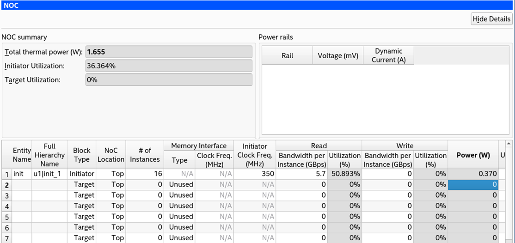The height and width of the screenshot is (243, 515).
Task: Click the Initiator Utilization value field
Action: click(169, 66)
